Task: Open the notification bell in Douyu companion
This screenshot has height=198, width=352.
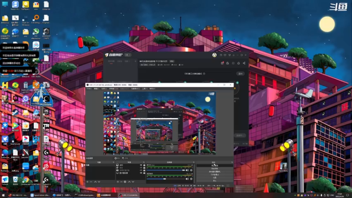Action: click(238, 63)
